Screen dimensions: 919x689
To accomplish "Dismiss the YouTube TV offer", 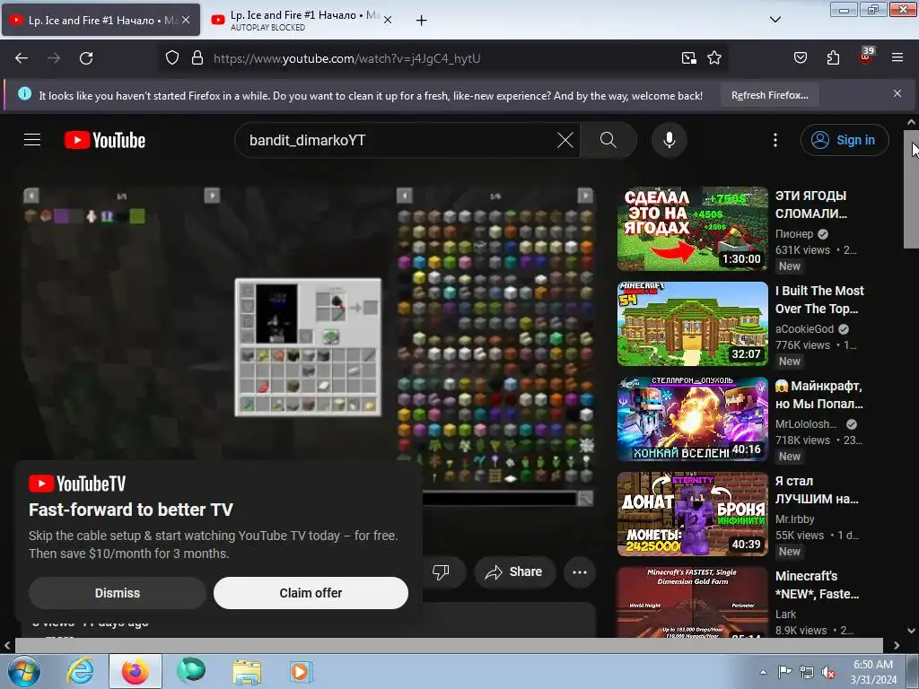I will [x=118, y=593].
